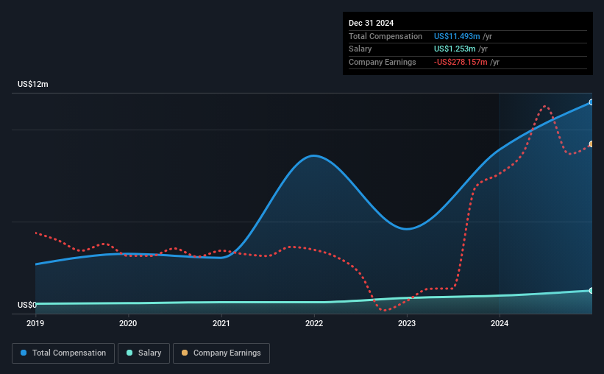
Task: Toggle the Company Earnings legend button
Action: click(x=221, y=353)
